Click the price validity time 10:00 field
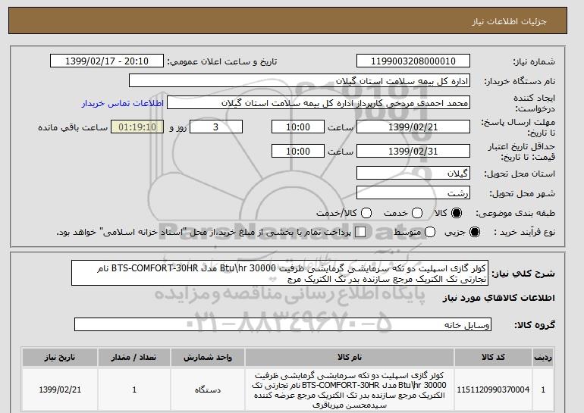Viewport: 584px width, 413px height. (298, 151)
